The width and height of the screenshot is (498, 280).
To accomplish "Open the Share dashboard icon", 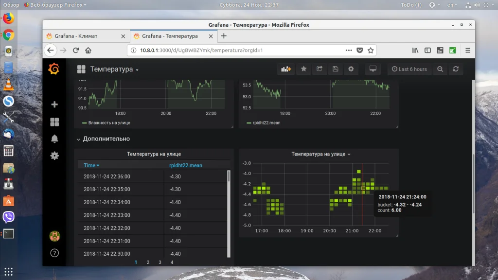I will pos(319,69).
